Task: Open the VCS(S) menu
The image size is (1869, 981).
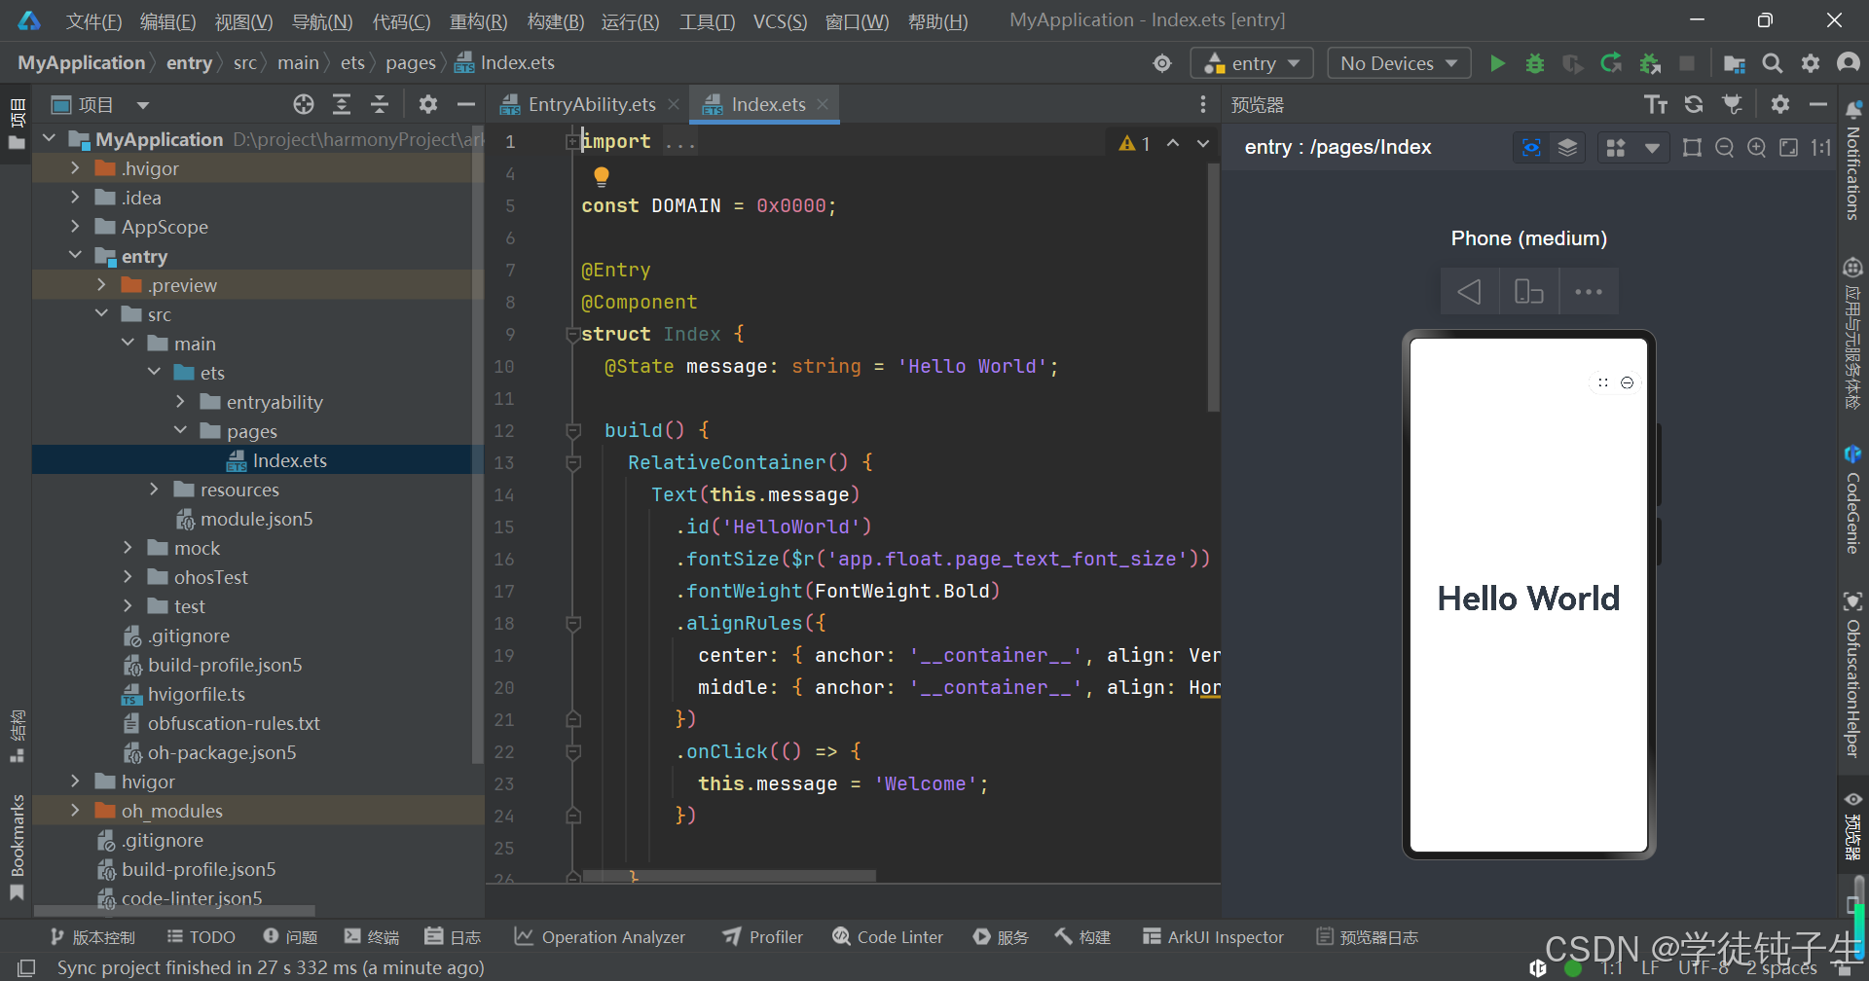Action: pyautogui.click(x=780, y=21)
